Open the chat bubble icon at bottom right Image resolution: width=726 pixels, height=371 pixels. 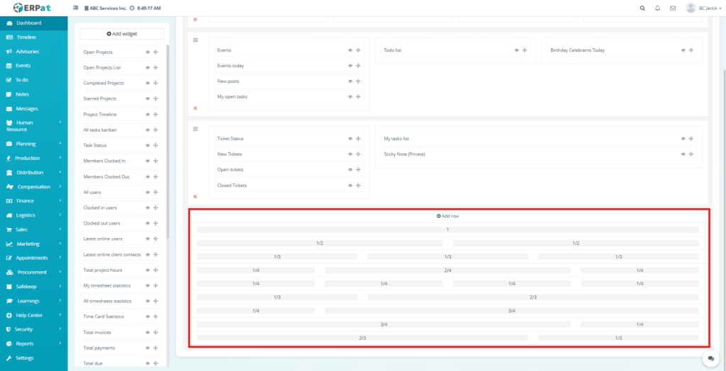(710, 358)
